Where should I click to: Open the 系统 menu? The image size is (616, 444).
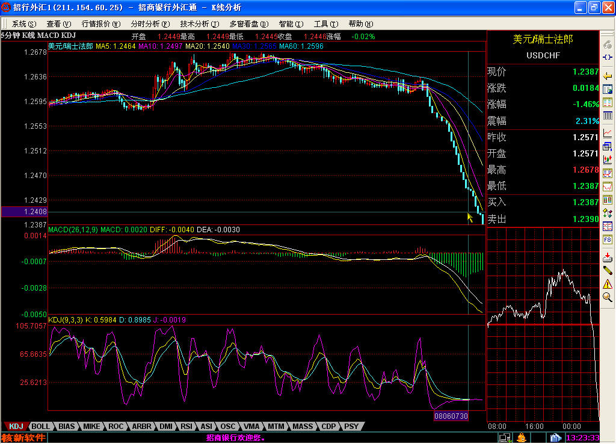23,24
